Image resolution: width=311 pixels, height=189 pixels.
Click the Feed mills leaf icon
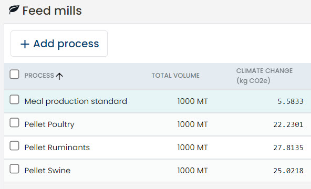click(14, 9)
